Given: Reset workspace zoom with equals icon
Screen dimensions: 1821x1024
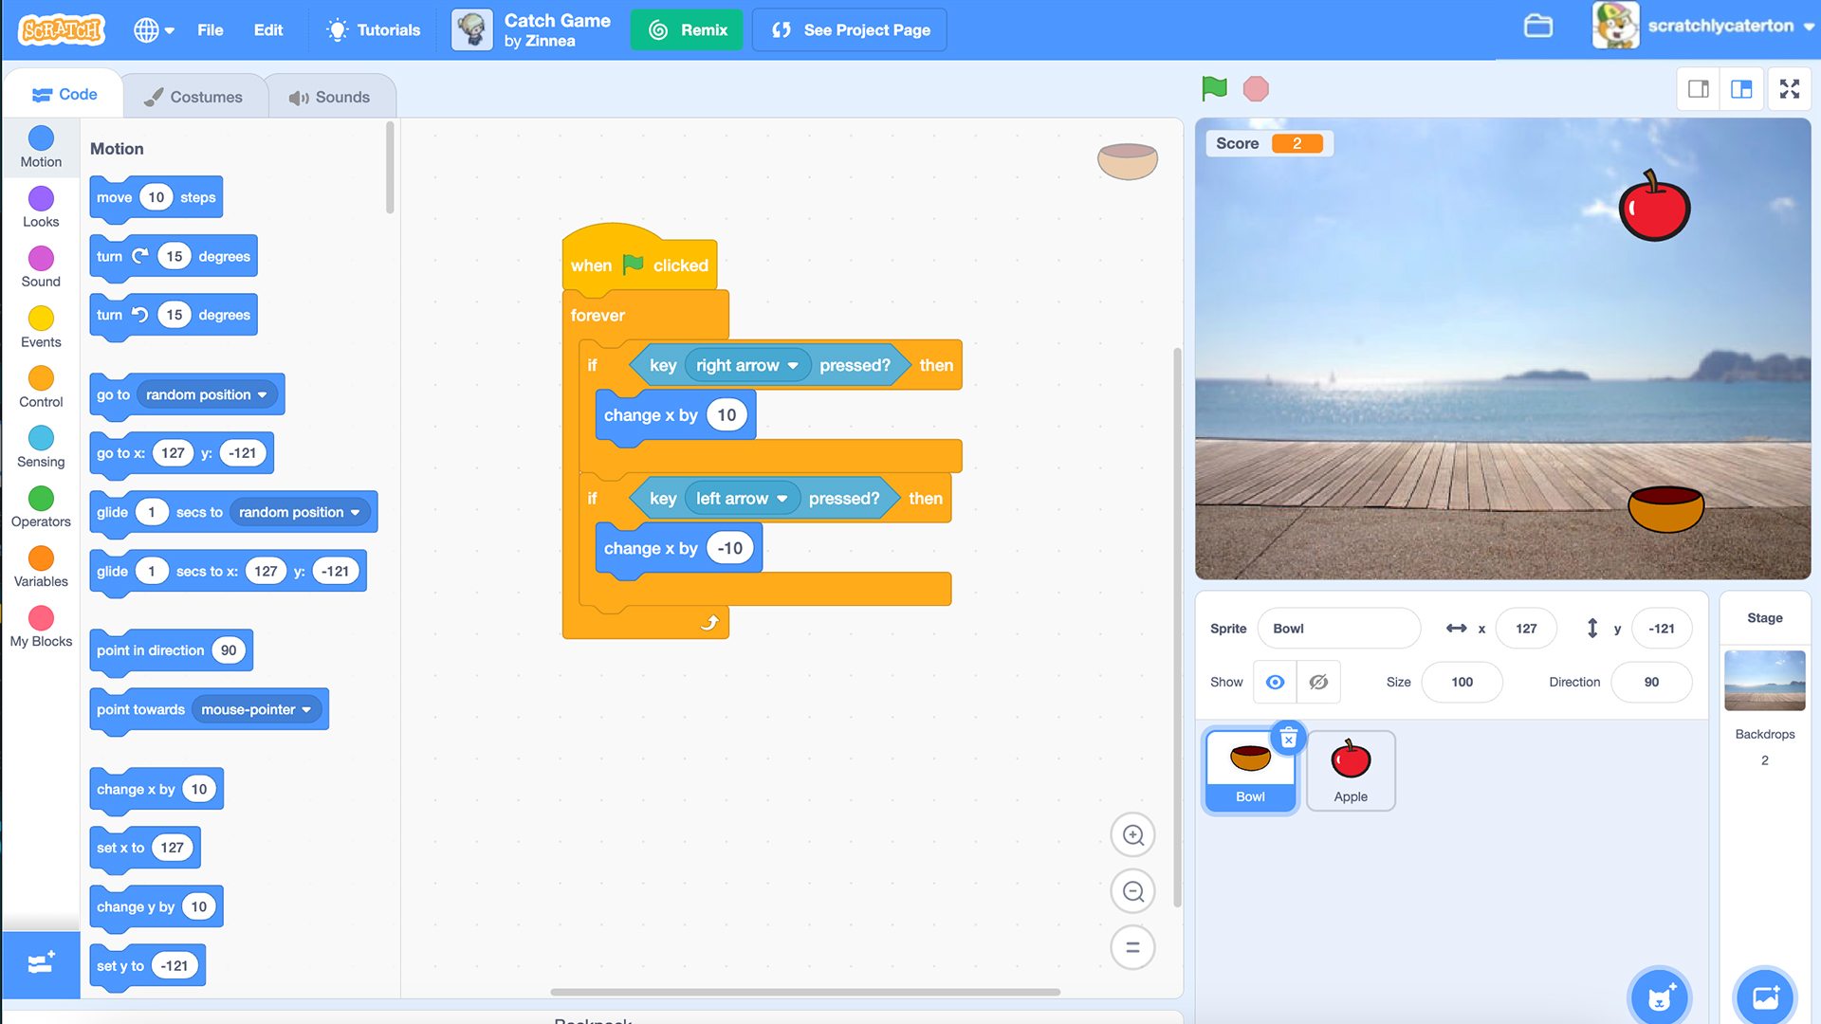Looking at the screenshot, I should click(x=1132, y=947).
